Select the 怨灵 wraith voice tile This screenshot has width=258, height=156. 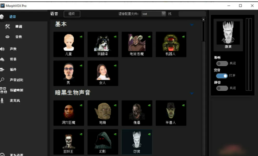point(137,142)
